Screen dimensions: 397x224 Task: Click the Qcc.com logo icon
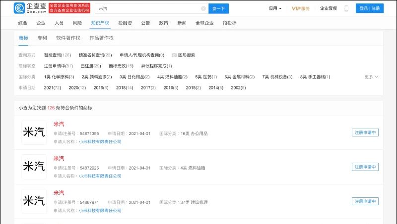[x=19, y=8]
